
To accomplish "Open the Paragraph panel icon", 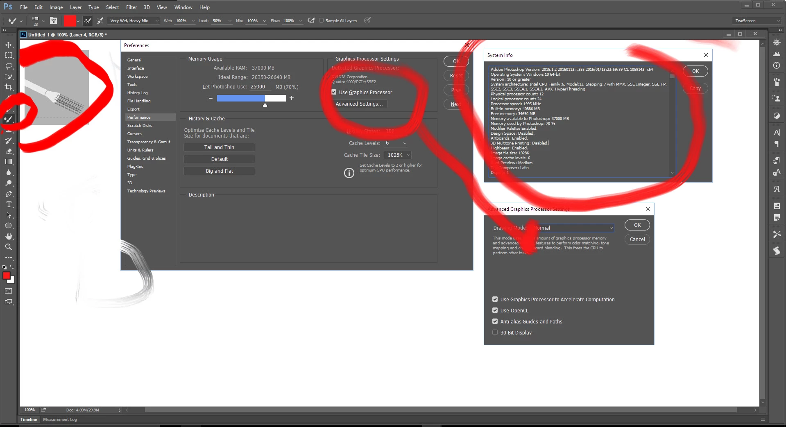I will 777,144.
